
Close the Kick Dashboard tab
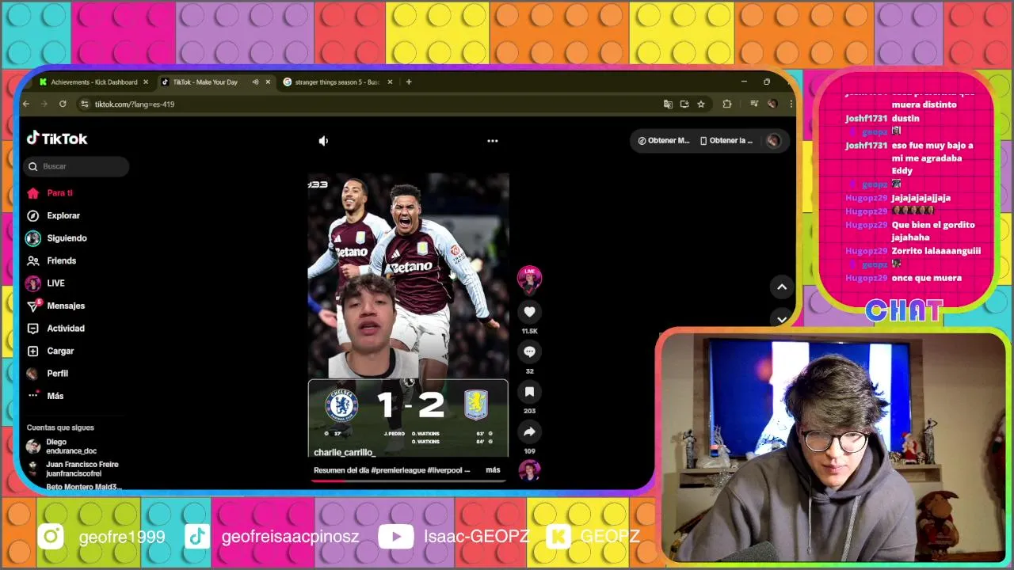(x=146, y=82)
